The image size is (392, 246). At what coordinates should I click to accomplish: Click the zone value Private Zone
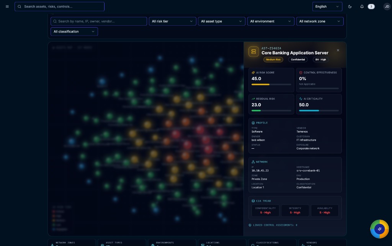[x=259, y=179]
